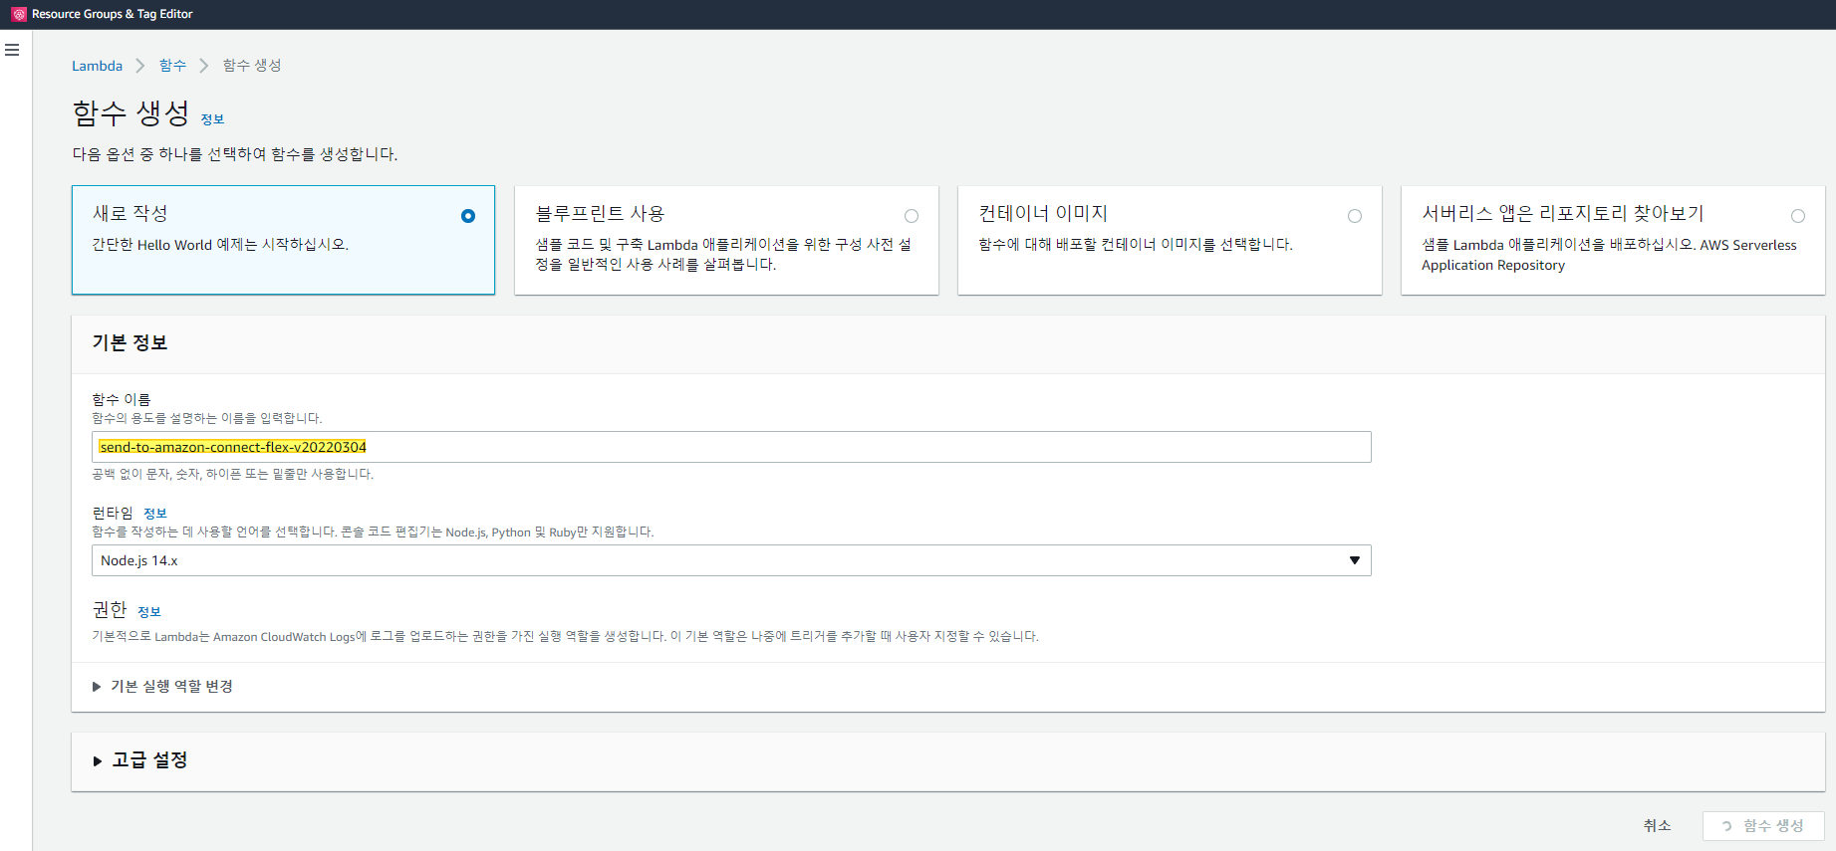Click the 취소 cancel button

(x=1658, y=826)
